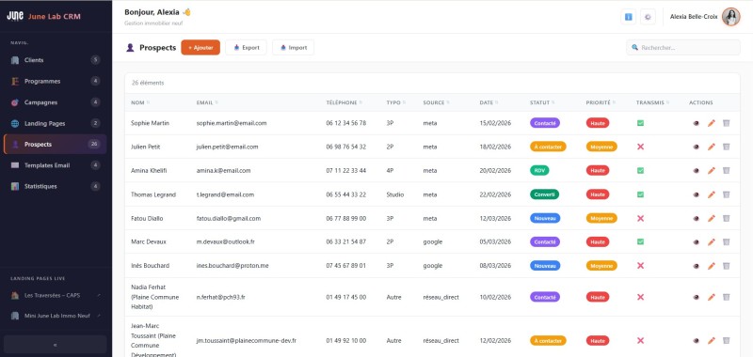Toggle transmis check for Thomas Legrand
This screenshot has width=753, height=357.
click(640, 194)
